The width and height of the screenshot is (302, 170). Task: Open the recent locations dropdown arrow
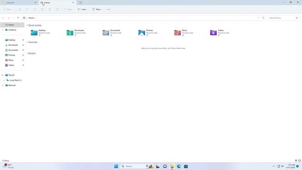click(13, 18)
